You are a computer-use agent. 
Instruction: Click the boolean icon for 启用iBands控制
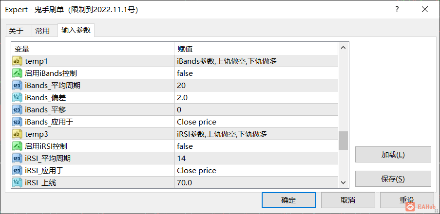(17, 73)
